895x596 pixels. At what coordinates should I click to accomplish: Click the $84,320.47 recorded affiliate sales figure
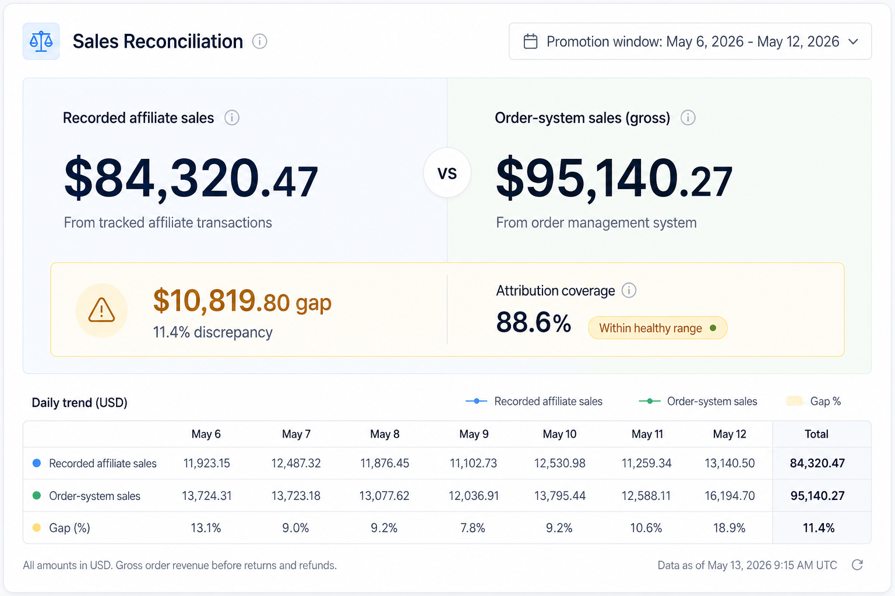pos(191,178)
